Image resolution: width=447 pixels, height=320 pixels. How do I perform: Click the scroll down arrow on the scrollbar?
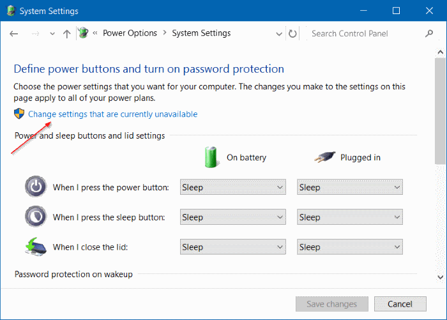[440, 277]
